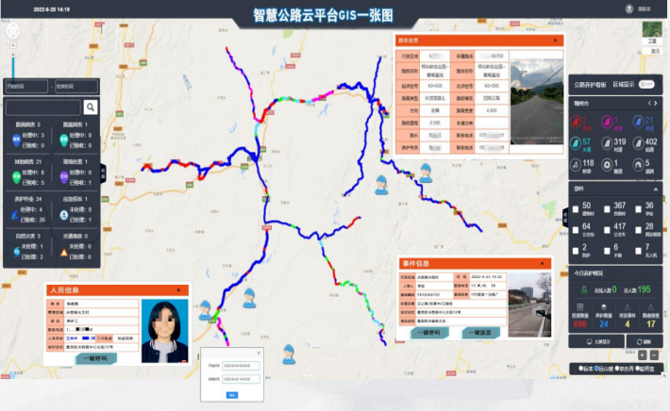Select the green 其他病害 pin icon
670x411 pixels.
tap(16, 177)
